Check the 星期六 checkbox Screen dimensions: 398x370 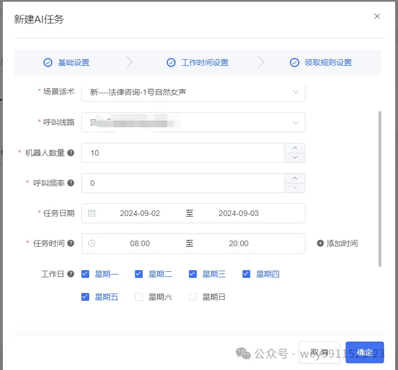139,297
